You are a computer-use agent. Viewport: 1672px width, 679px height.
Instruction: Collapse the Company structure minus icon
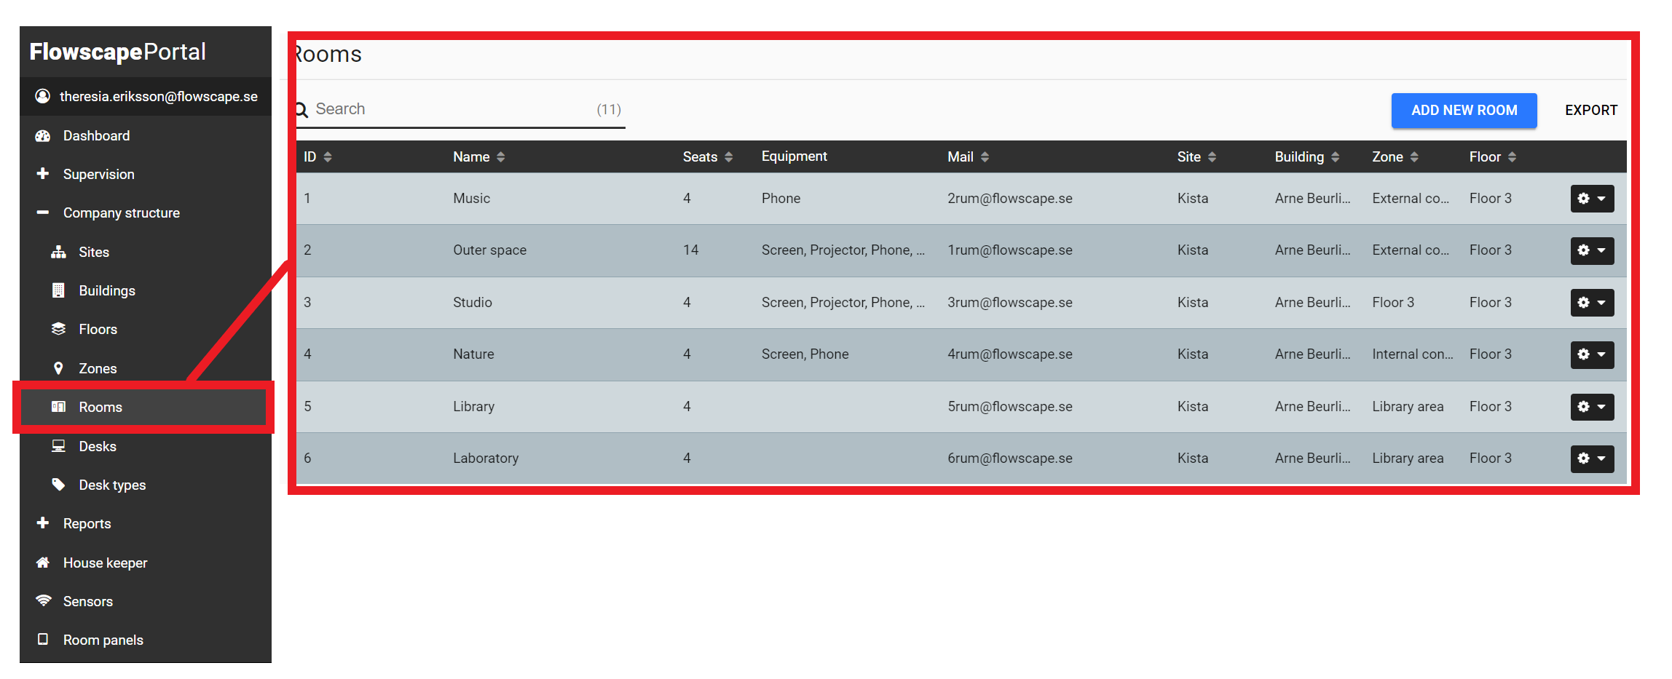[43, 213]
